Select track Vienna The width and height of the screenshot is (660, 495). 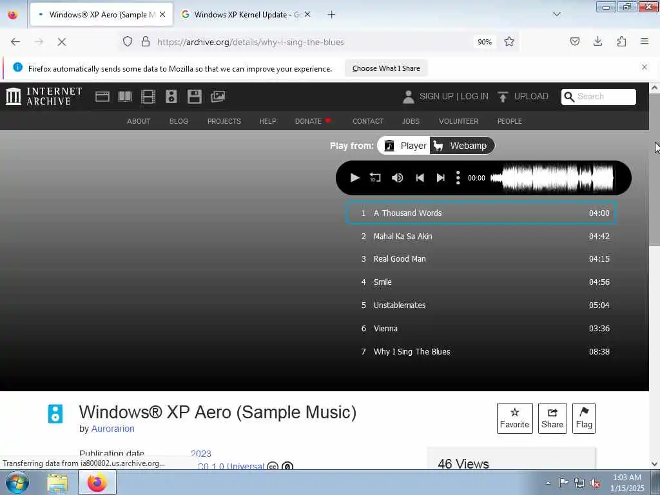pyautogui.click(x=481, y=328)
